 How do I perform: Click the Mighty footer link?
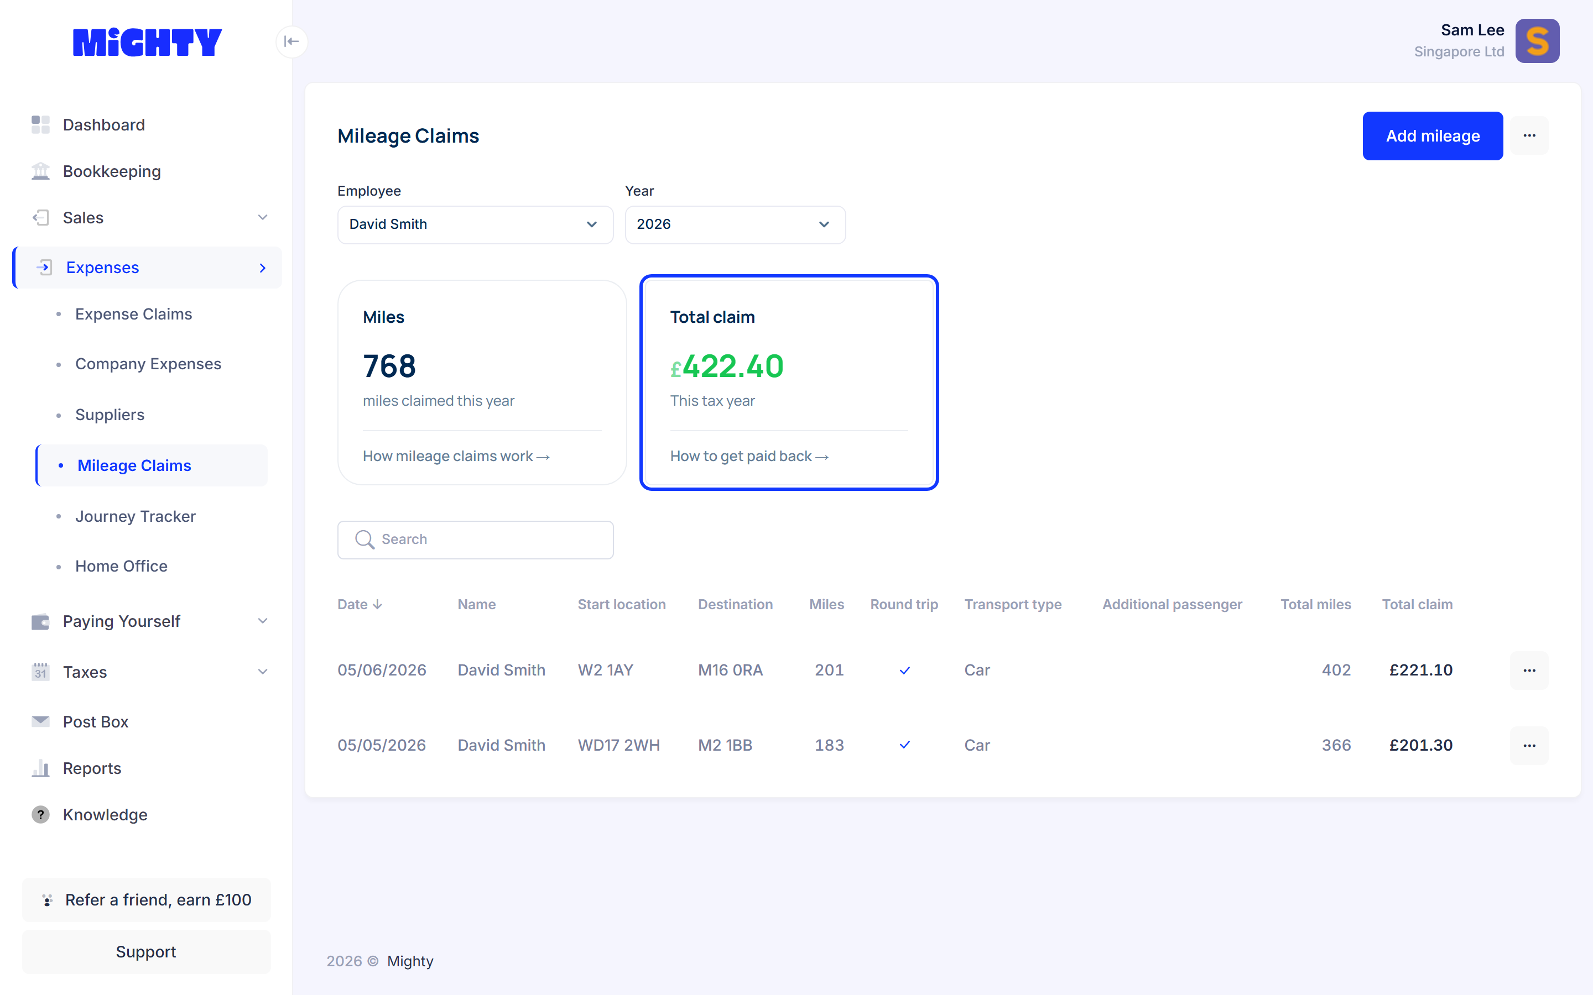(x=410, y=961)
